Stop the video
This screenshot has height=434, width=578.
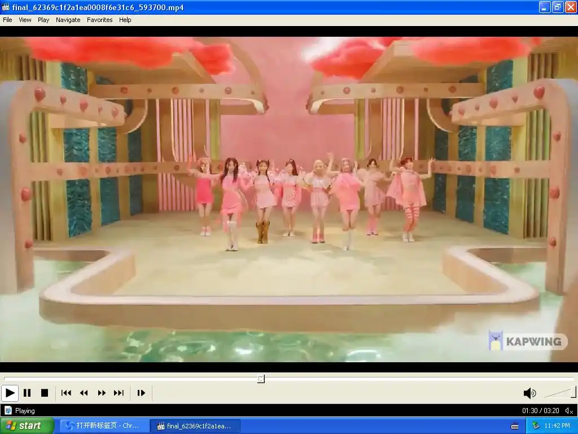(45, 393)
